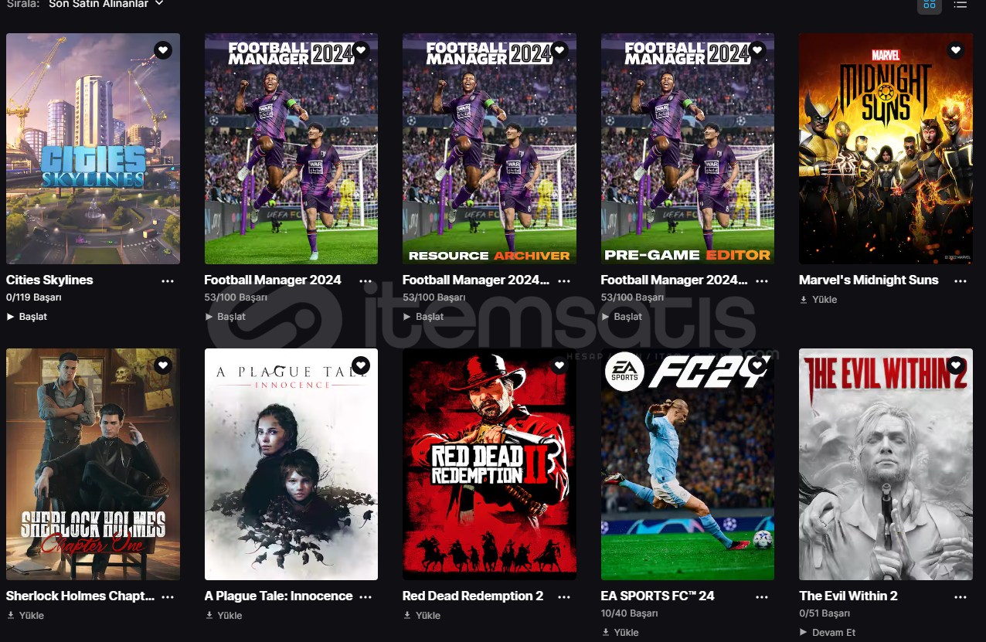
Task: Click Devam Et under The Evil Within 2
Action: point(828,633)
